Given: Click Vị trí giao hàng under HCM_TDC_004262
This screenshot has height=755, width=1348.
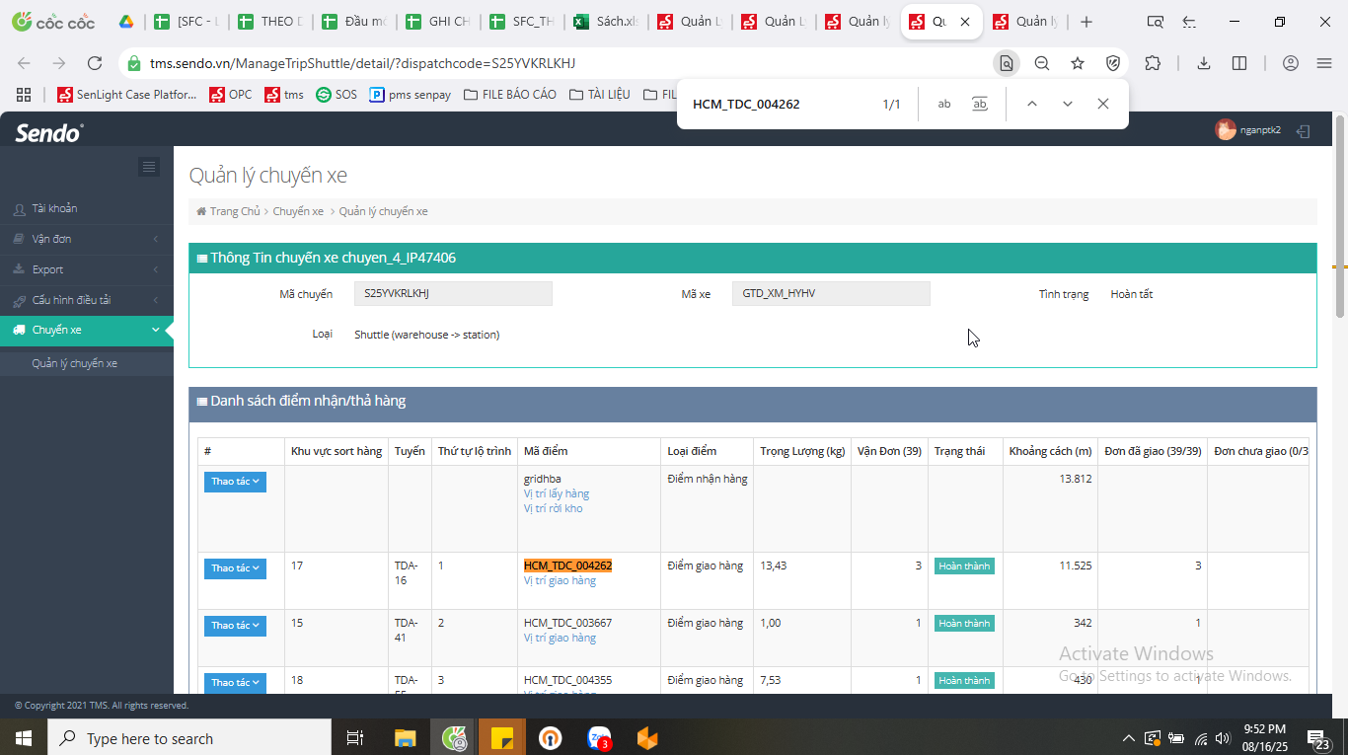Looking at the screenshot, I should pos(560,580).
